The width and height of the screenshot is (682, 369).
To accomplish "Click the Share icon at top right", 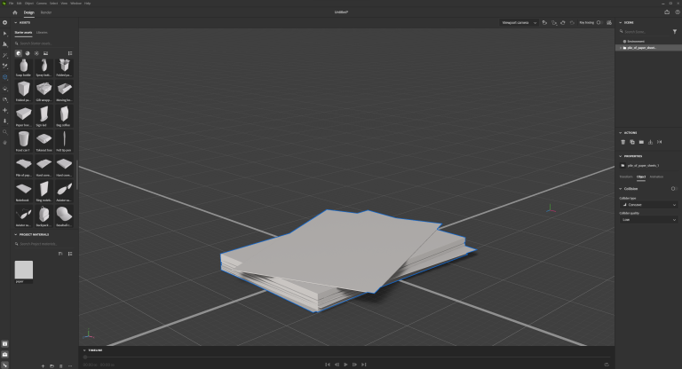I will pos(667,12).
